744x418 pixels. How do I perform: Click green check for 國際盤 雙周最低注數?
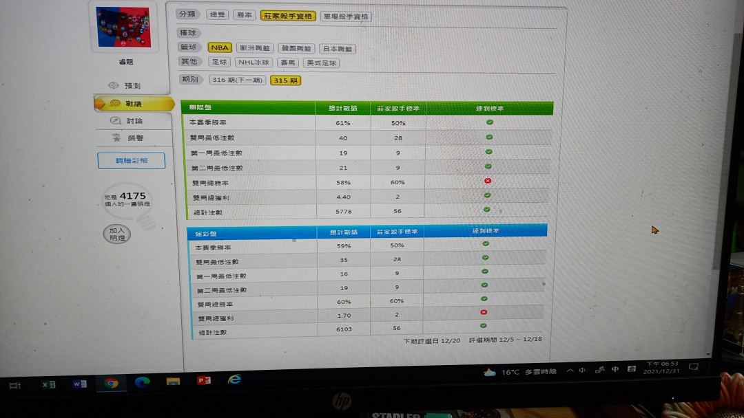pyautogui.click(x=489, y=137)
